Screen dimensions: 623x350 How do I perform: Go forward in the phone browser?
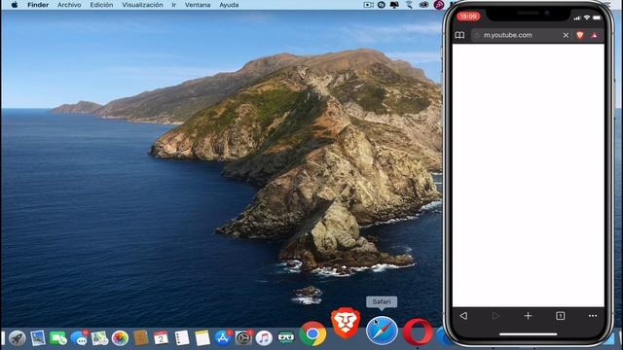point(495,316)
